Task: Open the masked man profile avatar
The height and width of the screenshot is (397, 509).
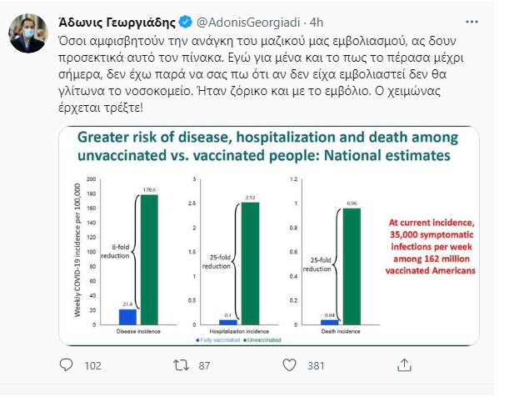Action: pyautogui.click(x=28, y=33)
